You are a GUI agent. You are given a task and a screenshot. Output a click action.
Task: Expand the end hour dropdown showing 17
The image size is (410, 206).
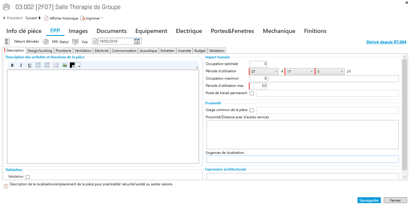[300, 71]
